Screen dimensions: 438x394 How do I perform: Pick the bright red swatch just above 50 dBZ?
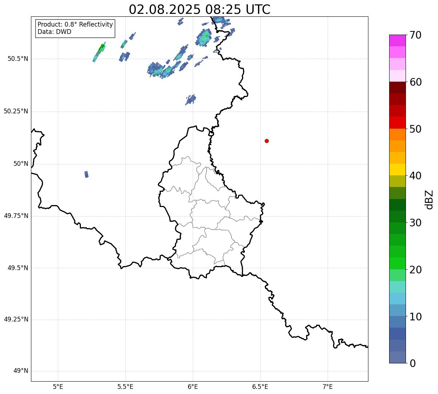click(398, 123)
